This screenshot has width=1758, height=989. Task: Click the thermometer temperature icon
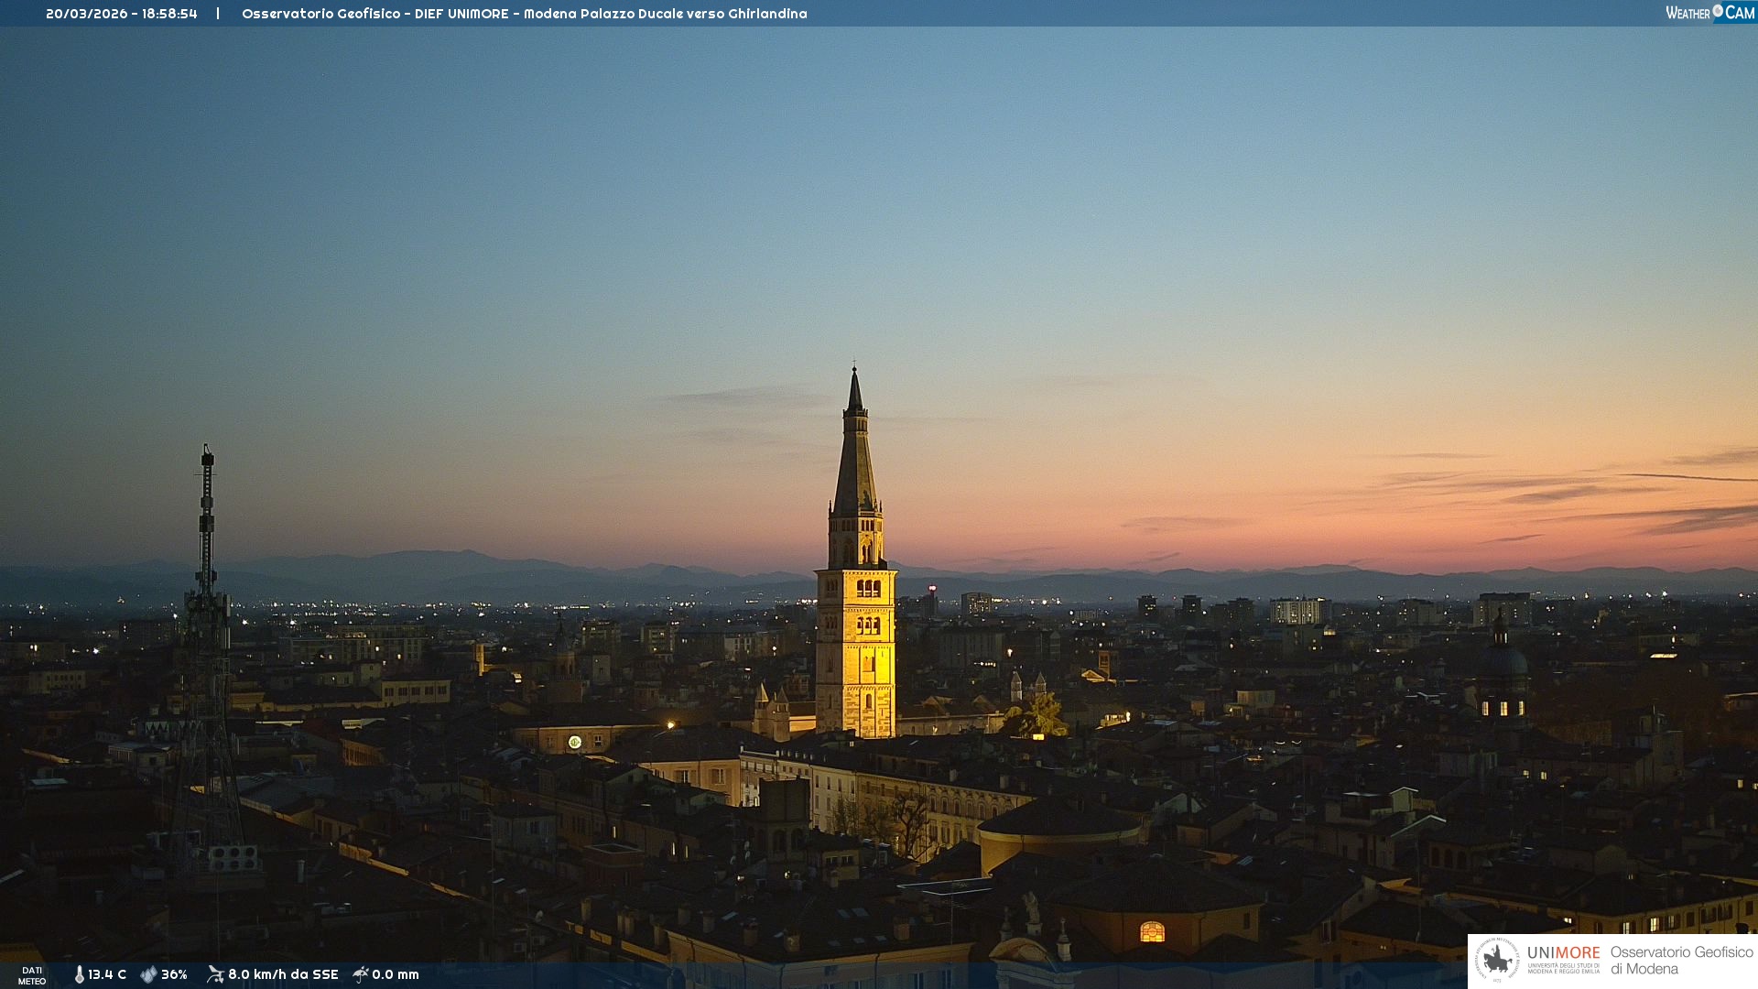coord(79,974)
